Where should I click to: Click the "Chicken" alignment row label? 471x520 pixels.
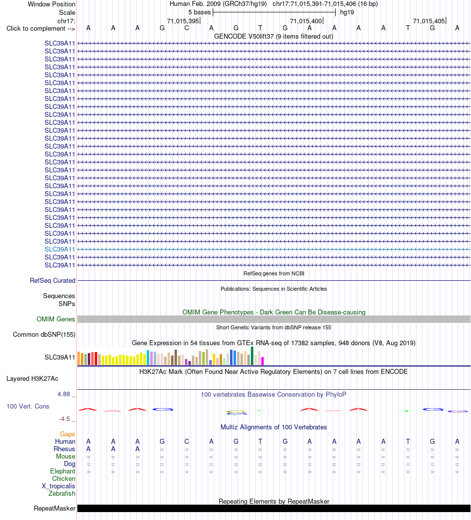pos(63,478)
